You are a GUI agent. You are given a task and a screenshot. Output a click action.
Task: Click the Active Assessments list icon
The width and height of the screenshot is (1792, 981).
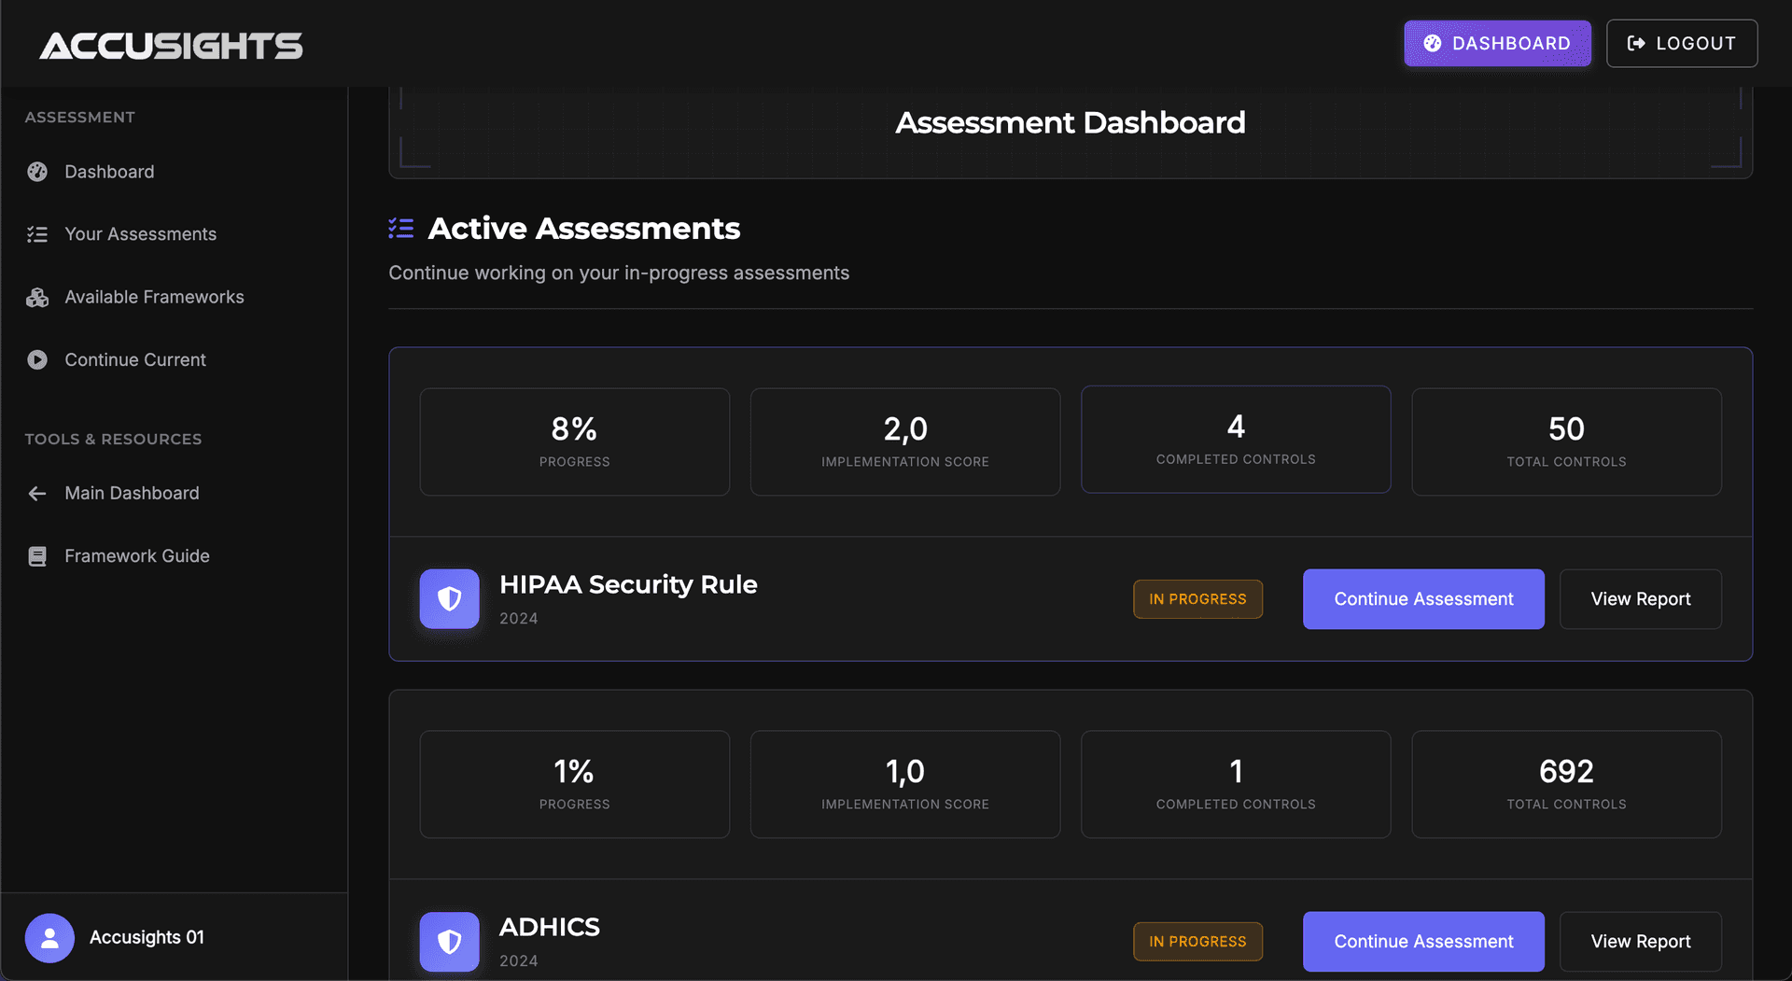(400, 228)
